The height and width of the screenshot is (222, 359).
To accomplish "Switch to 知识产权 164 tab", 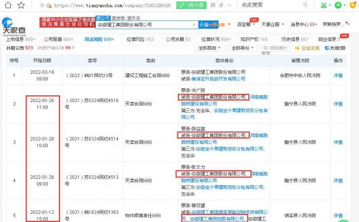I will (x=254, y=39).
